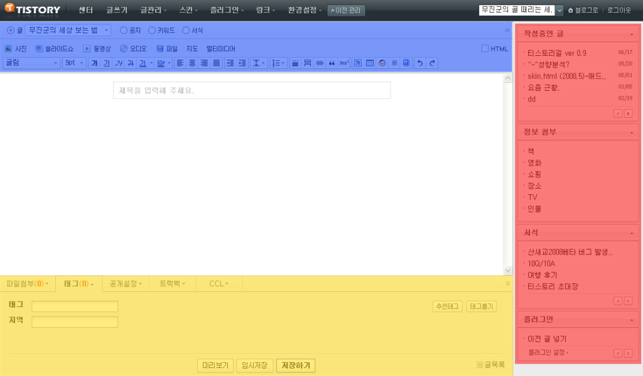Select the 공지 notice radio button
The width and height of the screenshot is (643, 376).
pos(124,30)
